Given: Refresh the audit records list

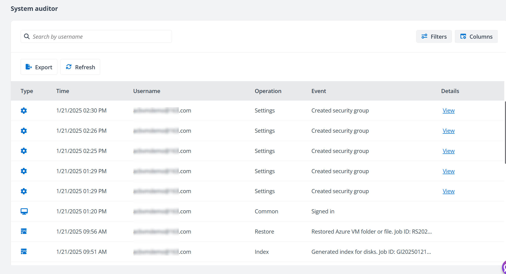Looking at the screenshot, I should pos(80,67).
